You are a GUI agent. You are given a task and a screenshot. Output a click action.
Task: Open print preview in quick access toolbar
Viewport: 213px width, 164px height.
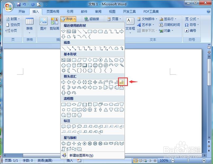(39, 4)
